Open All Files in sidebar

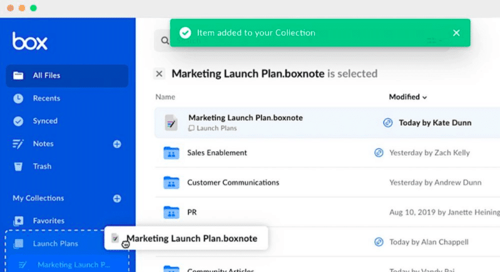click(x=67, y=76)
